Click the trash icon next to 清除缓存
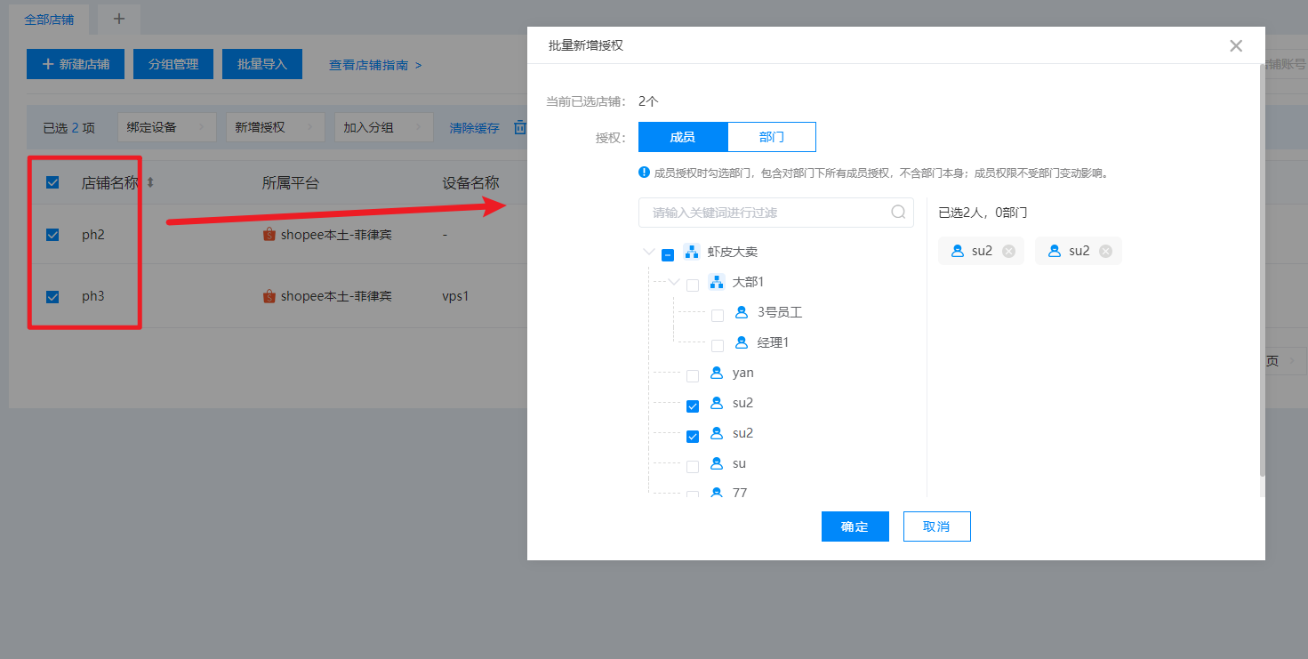 (520, 128)
